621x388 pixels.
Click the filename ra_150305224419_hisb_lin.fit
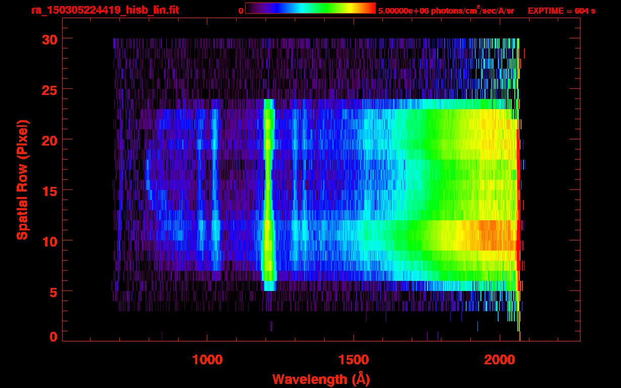pyautogui.click(x=105, y=10)
